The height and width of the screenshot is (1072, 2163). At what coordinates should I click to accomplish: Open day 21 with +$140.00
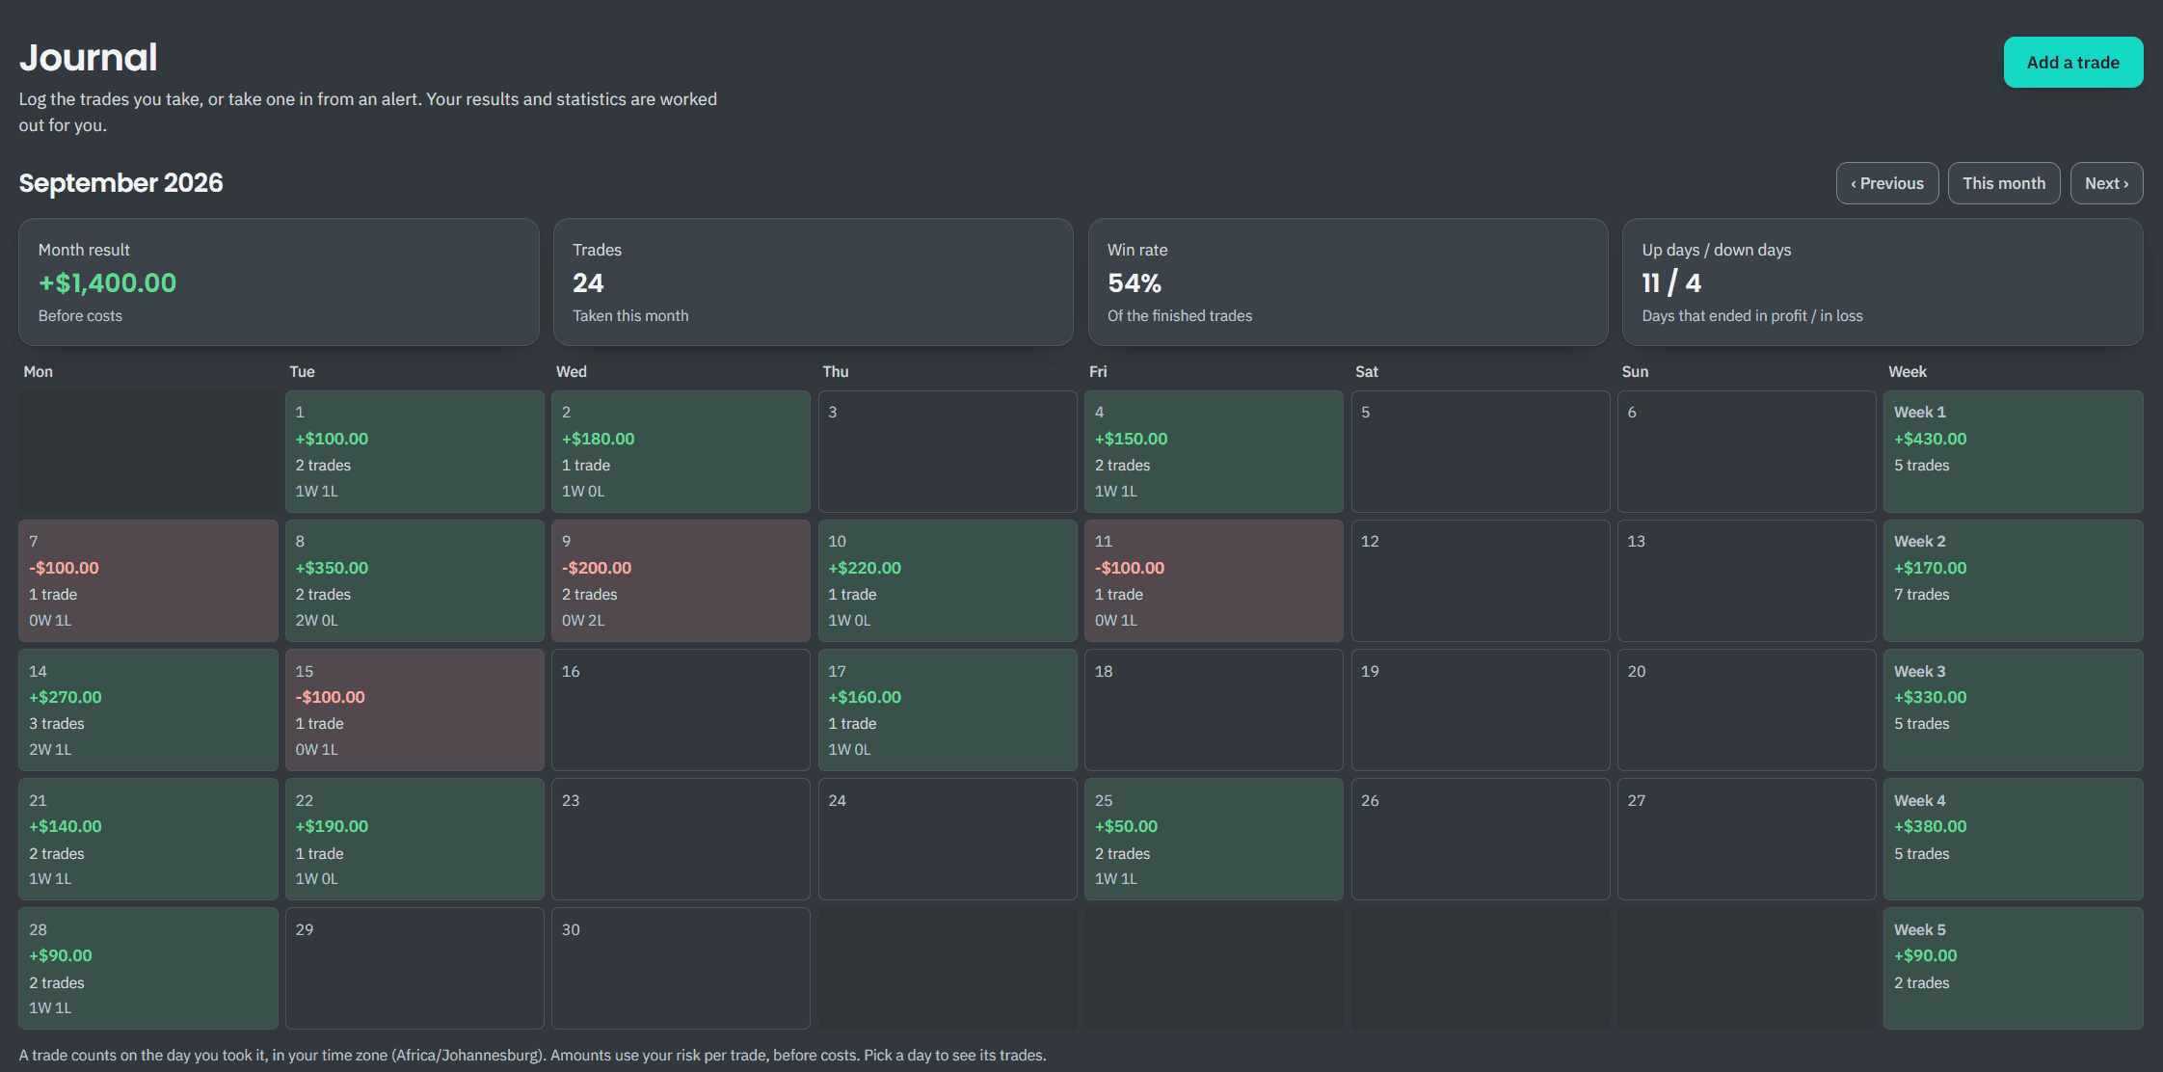click(148, 840)
